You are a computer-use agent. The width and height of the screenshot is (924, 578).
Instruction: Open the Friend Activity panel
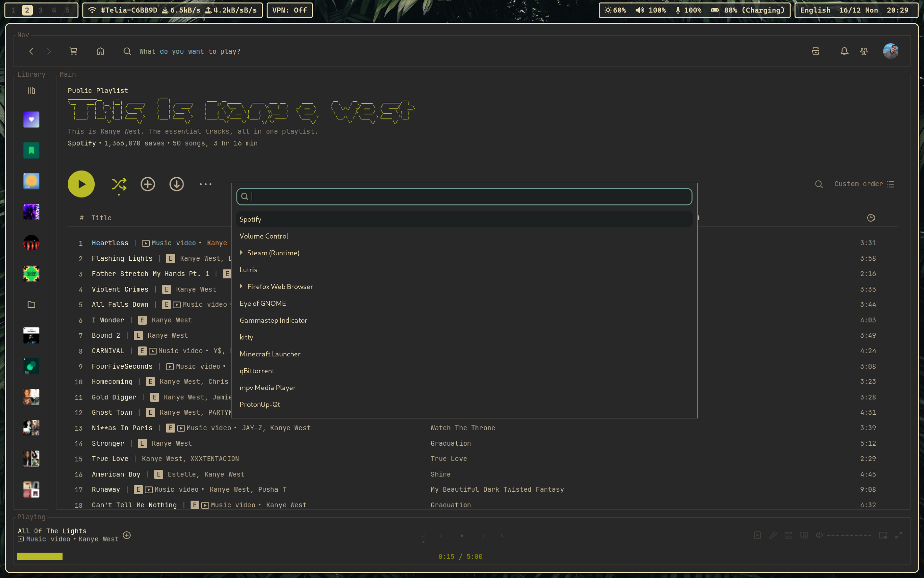click(x=864, y=51)
